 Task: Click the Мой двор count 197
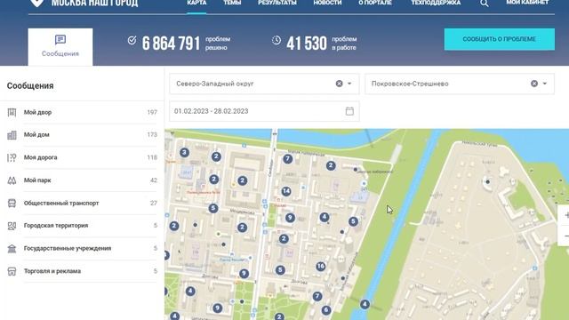(152, 113)
